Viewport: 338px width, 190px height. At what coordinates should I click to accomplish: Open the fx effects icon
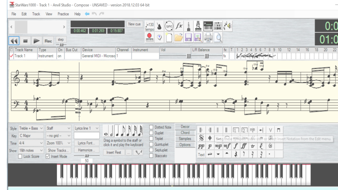point(179,26)
